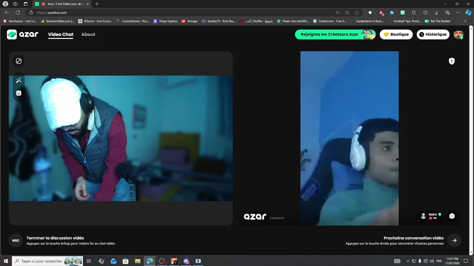Click Prochaine conversation vidéo text

coord(414,238)
